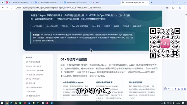Click the system tray volume icon
The image size is (187, 105).
171,103
